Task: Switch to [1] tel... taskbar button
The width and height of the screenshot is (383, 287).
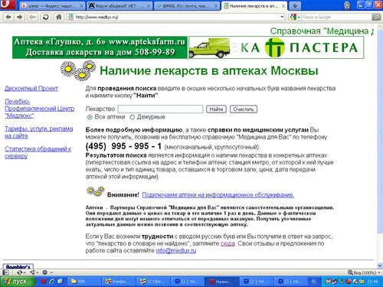Action: pos(188,282)
